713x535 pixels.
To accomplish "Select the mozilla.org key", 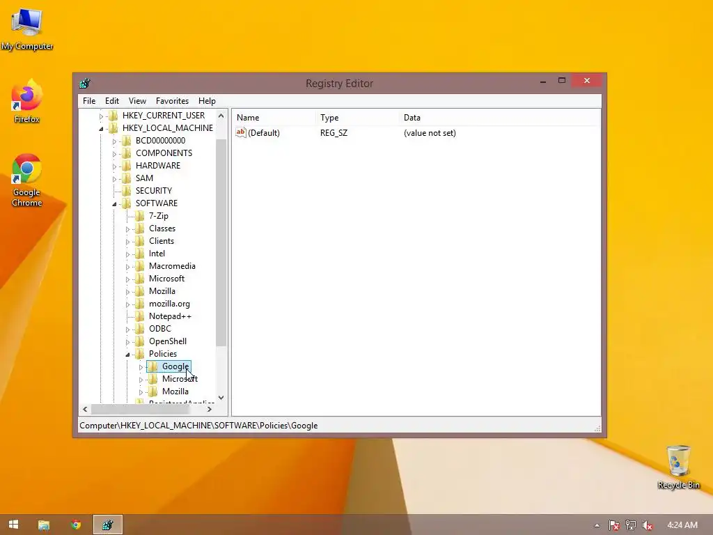I will (169, 304).
